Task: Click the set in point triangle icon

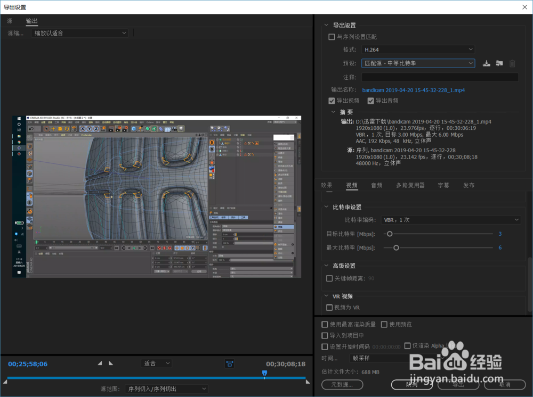Action: tap(100, 363)
